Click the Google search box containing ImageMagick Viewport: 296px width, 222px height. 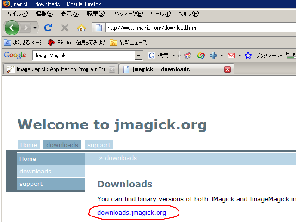click(x=84, y=55)
